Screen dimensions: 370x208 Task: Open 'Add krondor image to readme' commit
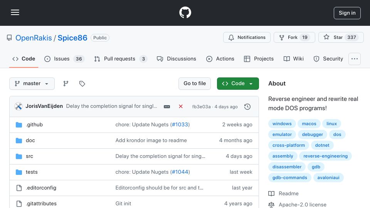tap(151, 140)
